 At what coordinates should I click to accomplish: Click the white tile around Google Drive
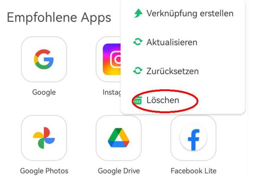coord(119,138)
